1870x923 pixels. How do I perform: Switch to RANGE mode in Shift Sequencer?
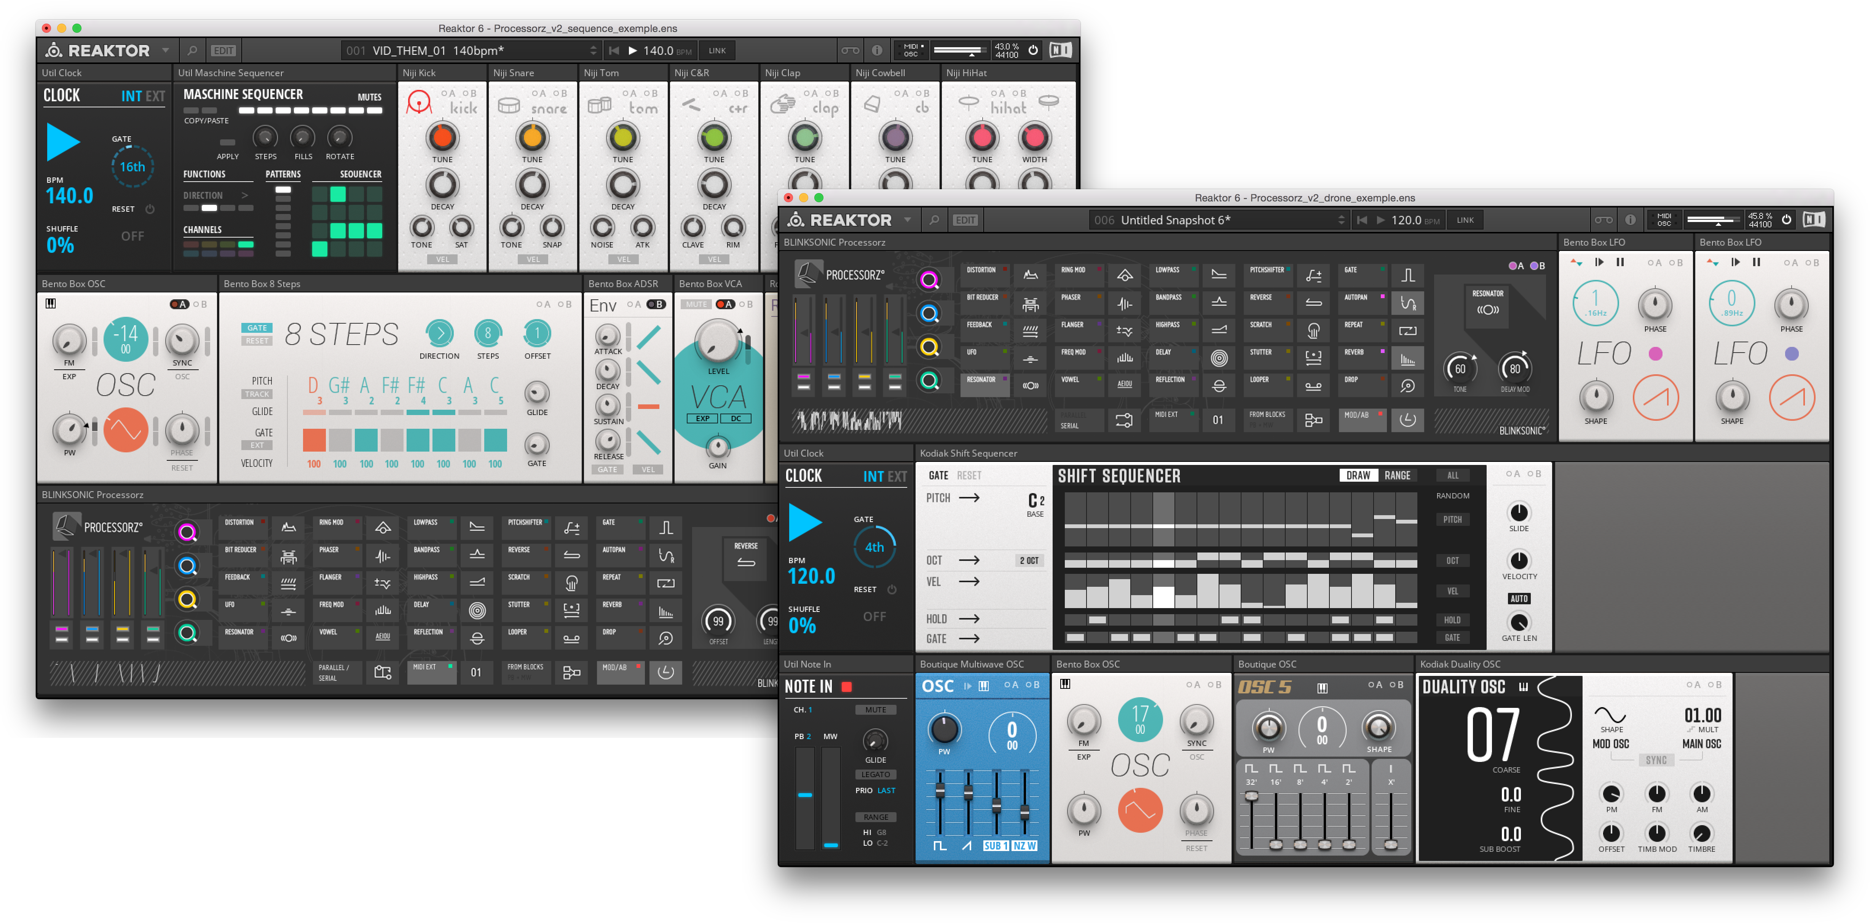pyautogui.click(x=1398, y=475)
